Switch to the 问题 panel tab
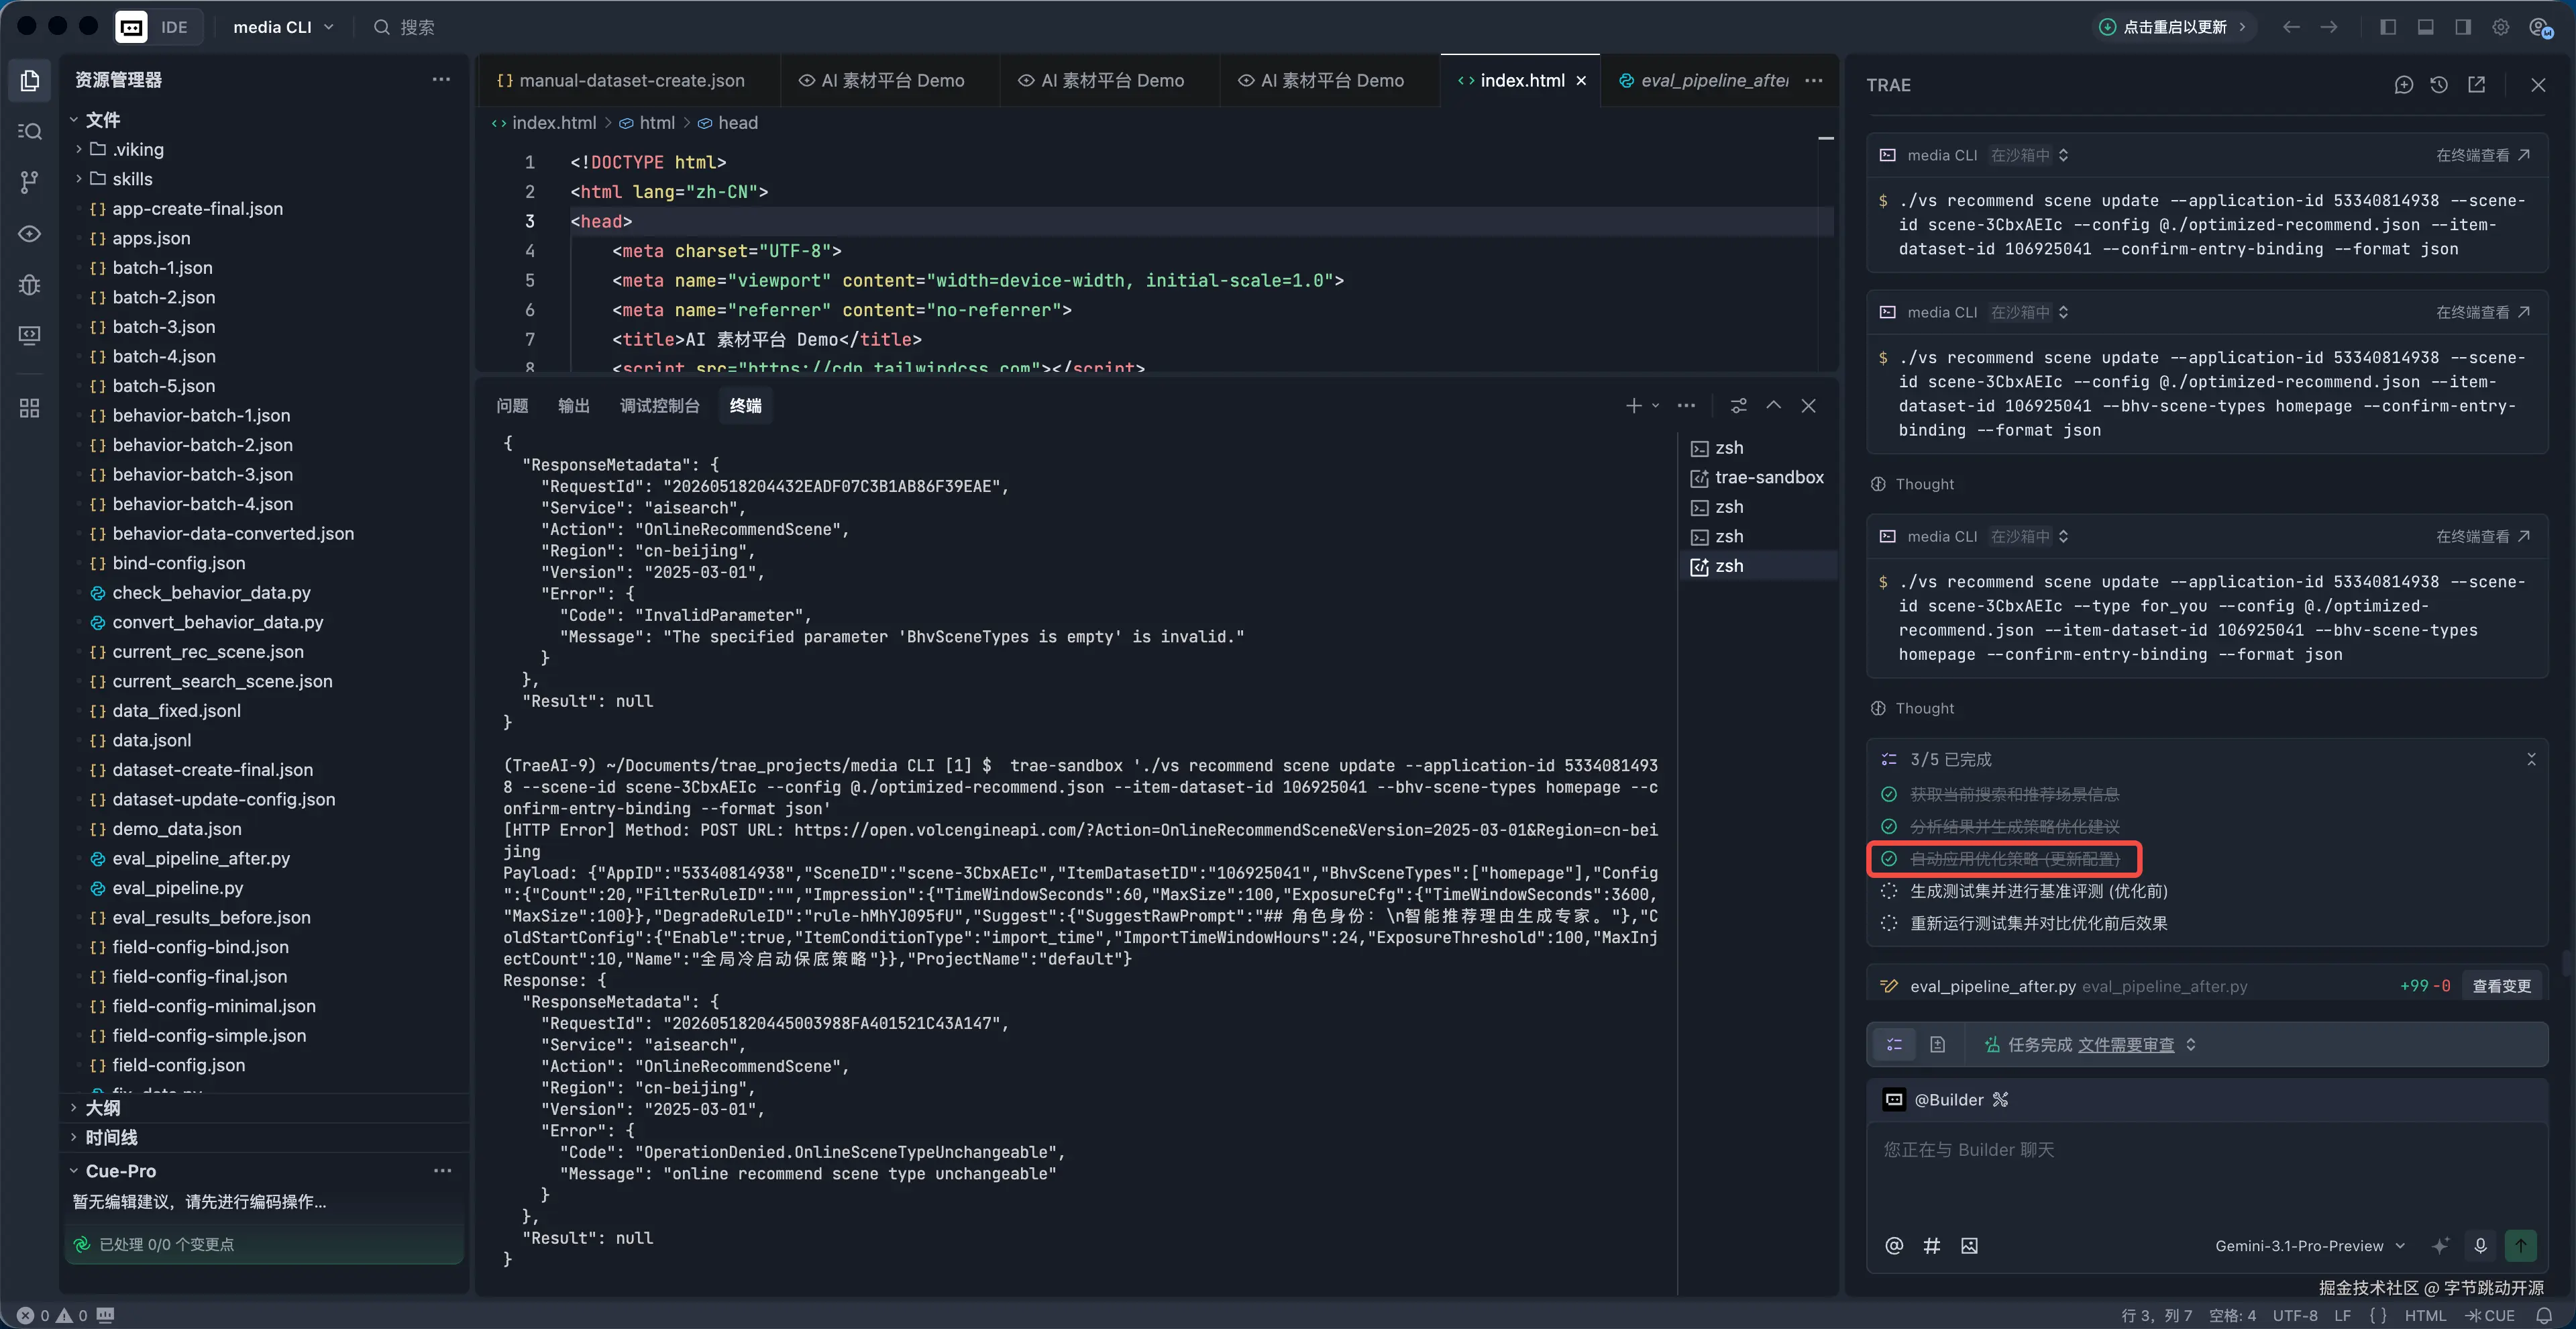The height and width of the screenshot is (1329, 2576). (x=512, y=405)
